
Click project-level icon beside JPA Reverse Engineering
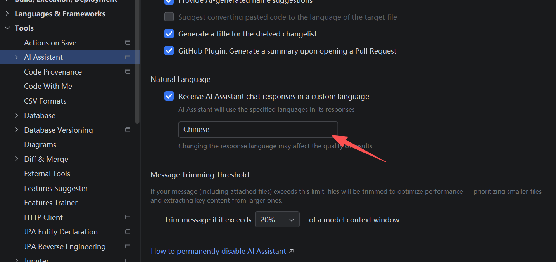click(x=128, y=246)
